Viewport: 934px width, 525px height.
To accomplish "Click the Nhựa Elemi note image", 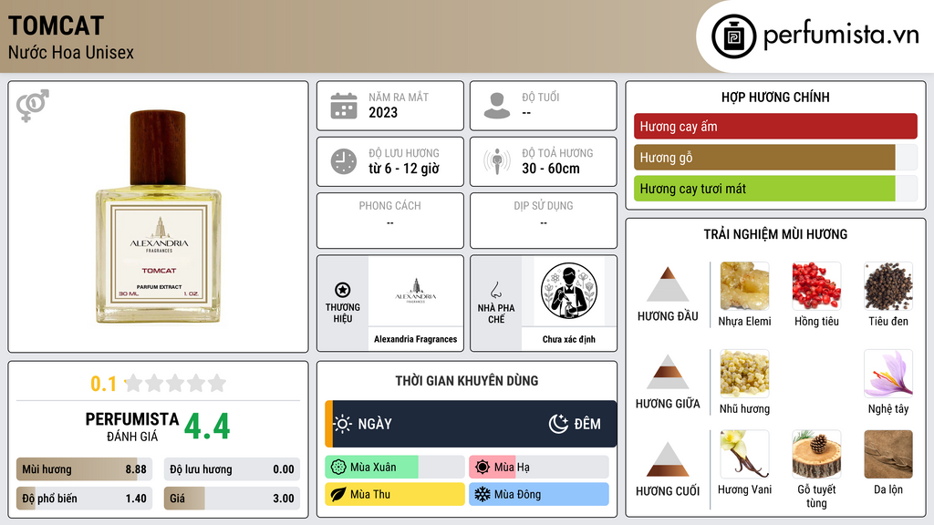I will coord(744,286).
